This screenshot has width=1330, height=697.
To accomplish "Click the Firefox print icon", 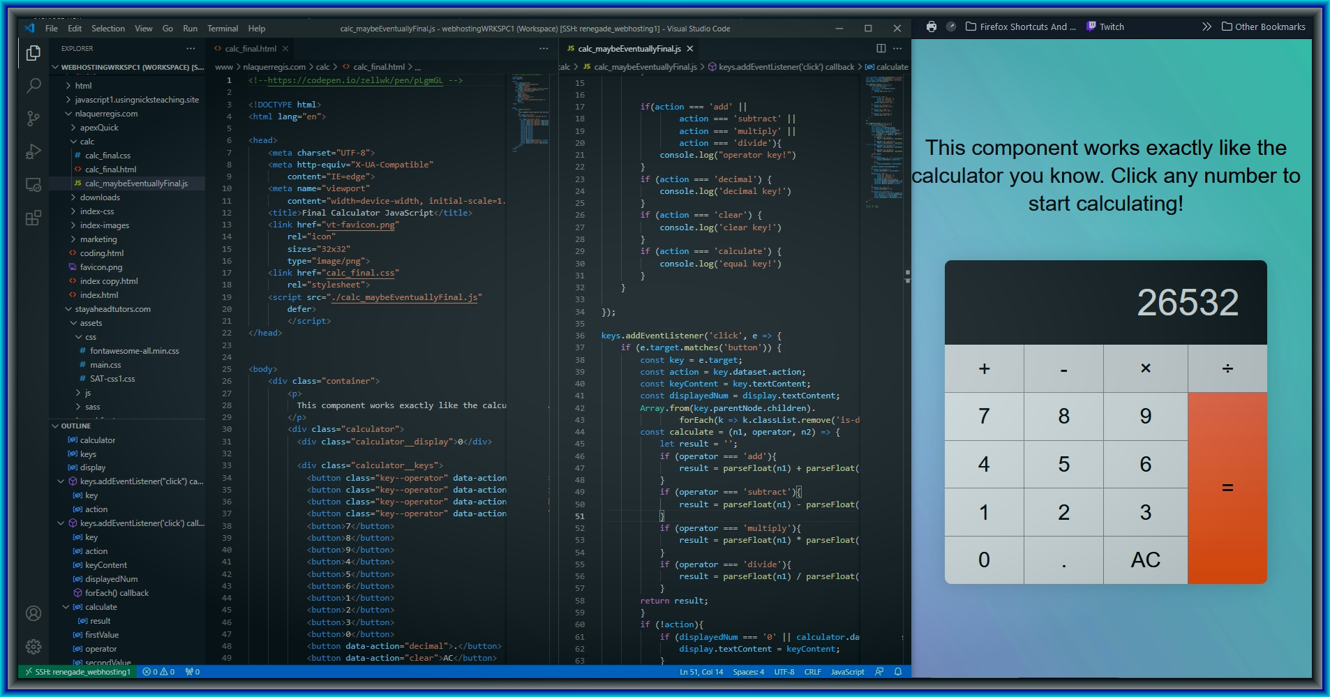I will [x=932, y=27].
